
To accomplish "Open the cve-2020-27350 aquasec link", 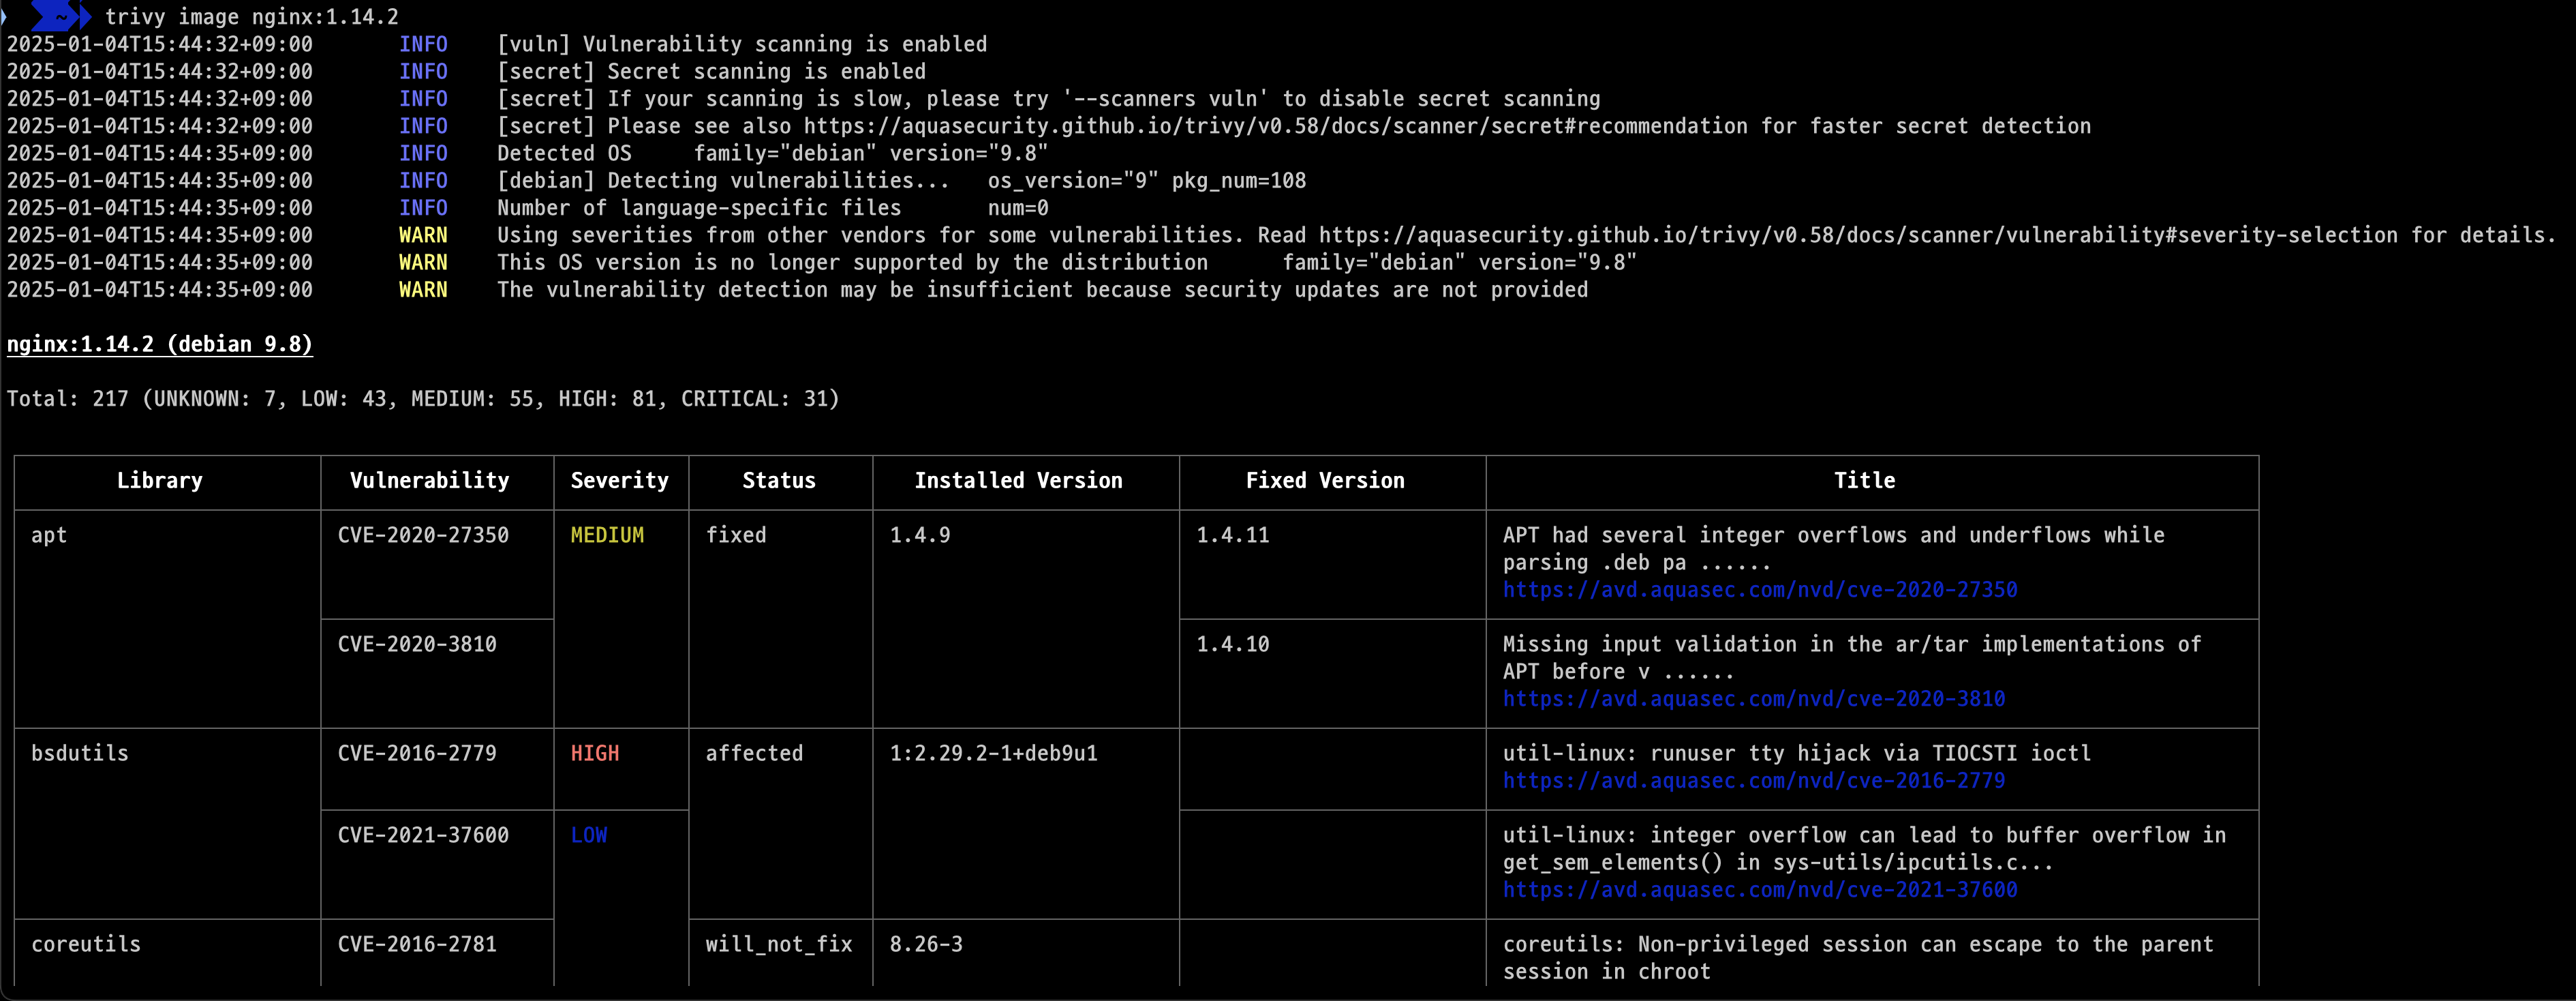I will [x=1760, y=590].
